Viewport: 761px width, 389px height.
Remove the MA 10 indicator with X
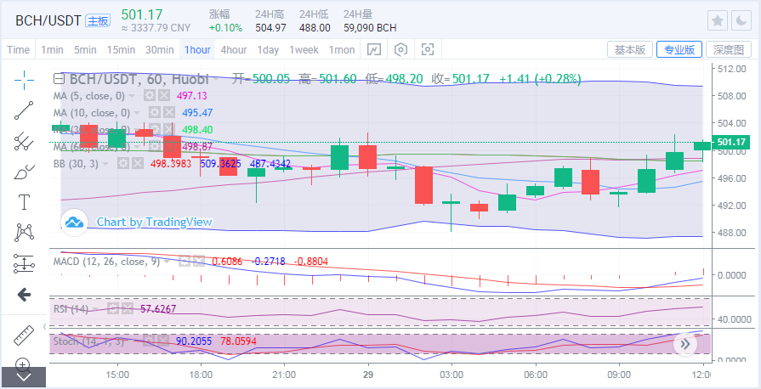pos(168,112)
